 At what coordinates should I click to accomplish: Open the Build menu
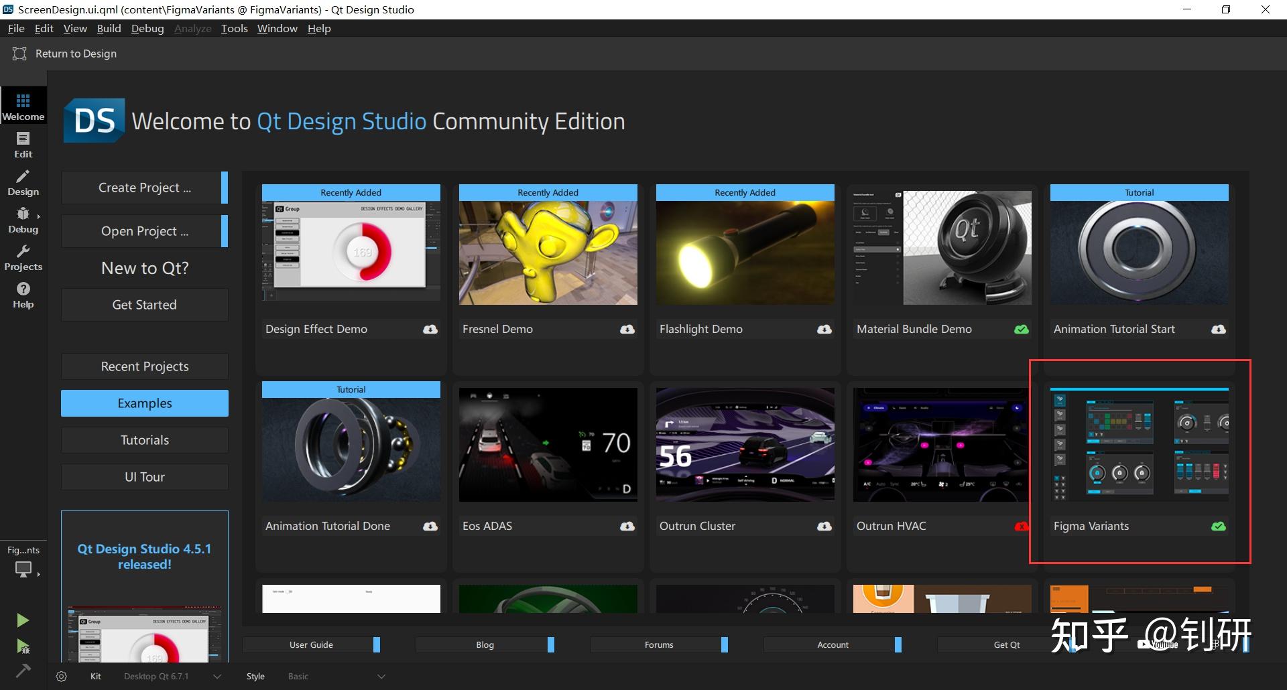click(x=109, y=28)
